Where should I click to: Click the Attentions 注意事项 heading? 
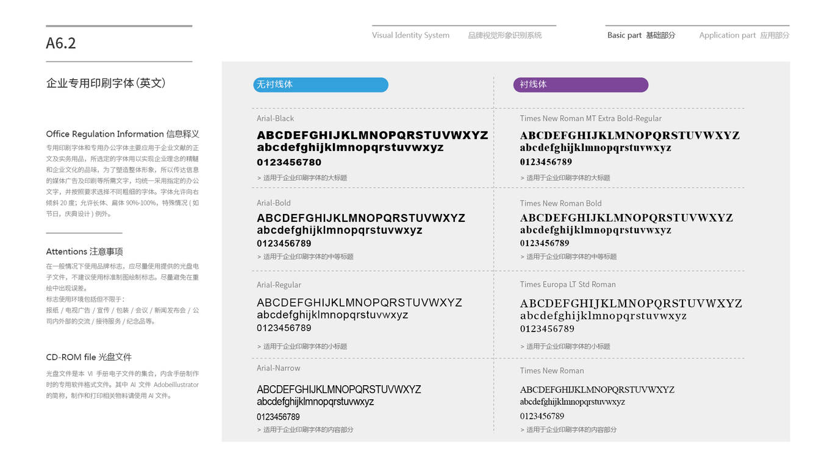click(x=85, y=252)
